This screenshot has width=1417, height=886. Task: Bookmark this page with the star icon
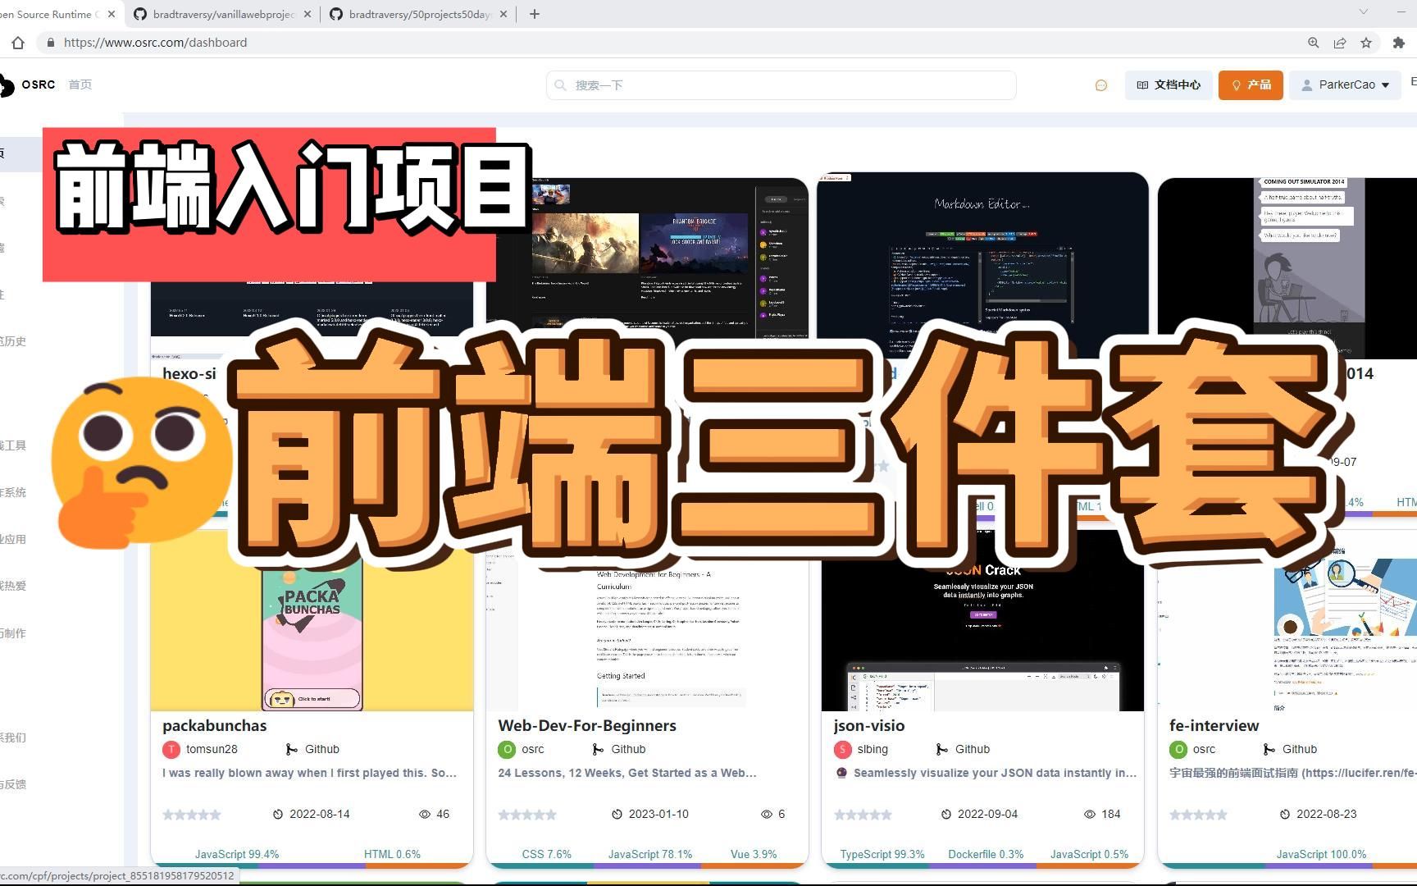click(1366, 43)
